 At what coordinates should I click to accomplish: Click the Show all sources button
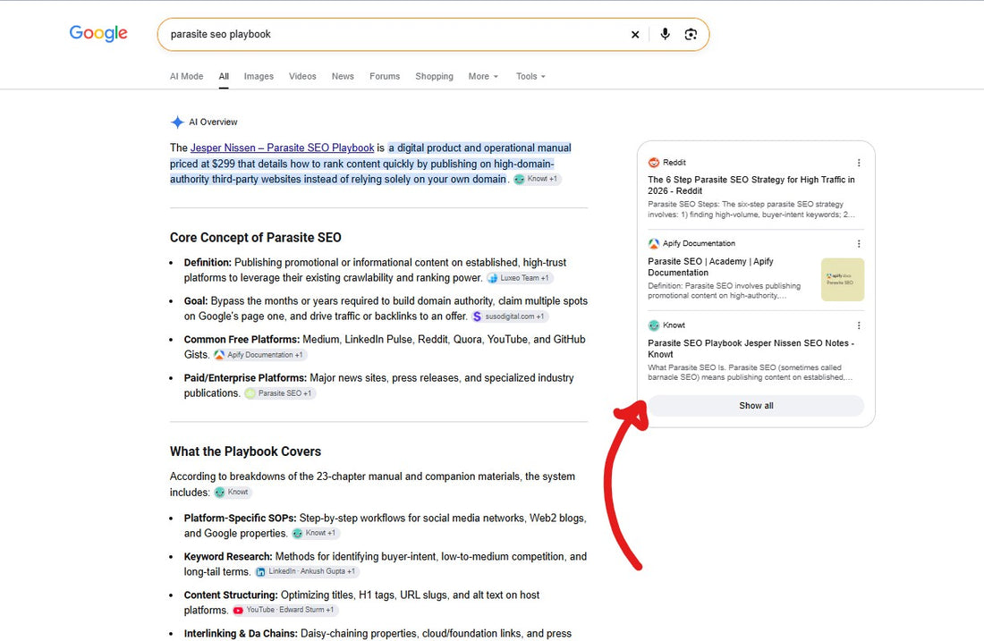pos(756,406)
